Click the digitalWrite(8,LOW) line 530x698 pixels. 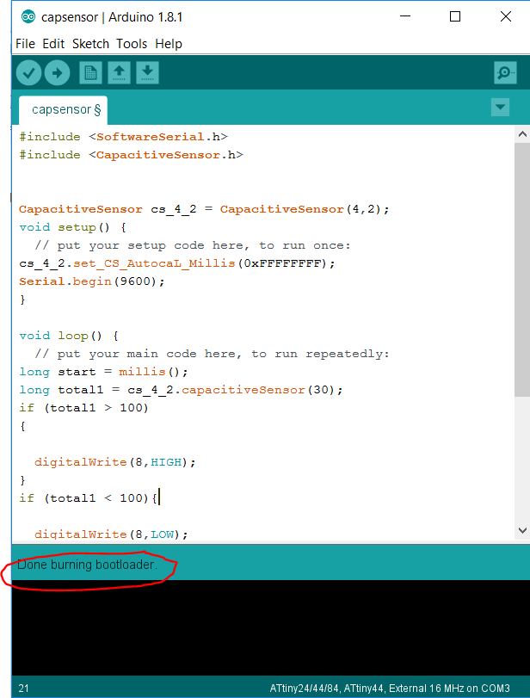(111, 534)
